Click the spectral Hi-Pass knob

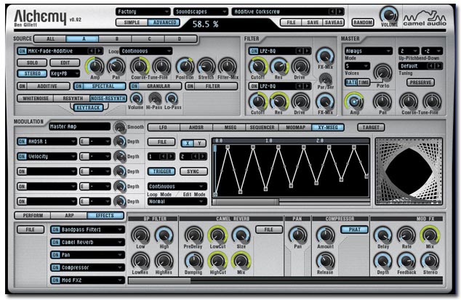(155, 99)
